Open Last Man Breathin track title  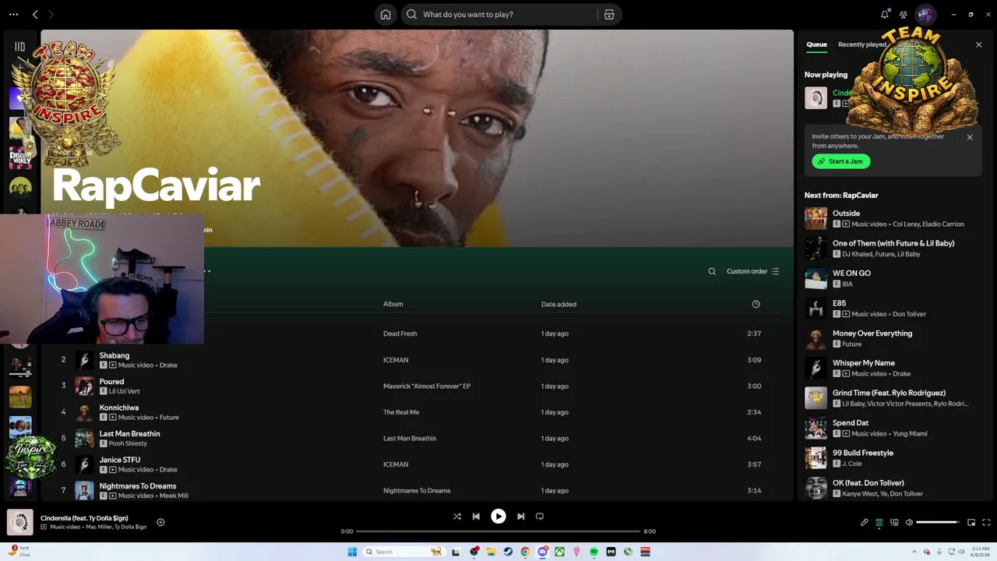[130, 434]
